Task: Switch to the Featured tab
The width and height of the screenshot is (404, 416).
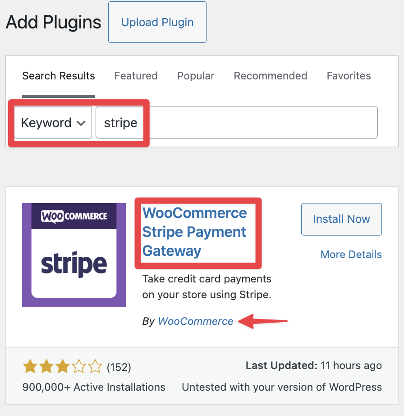Action: (136, 76)
